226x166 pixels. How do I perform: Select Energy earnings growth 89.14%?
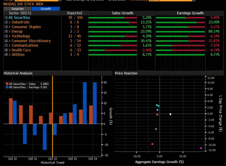214,31
